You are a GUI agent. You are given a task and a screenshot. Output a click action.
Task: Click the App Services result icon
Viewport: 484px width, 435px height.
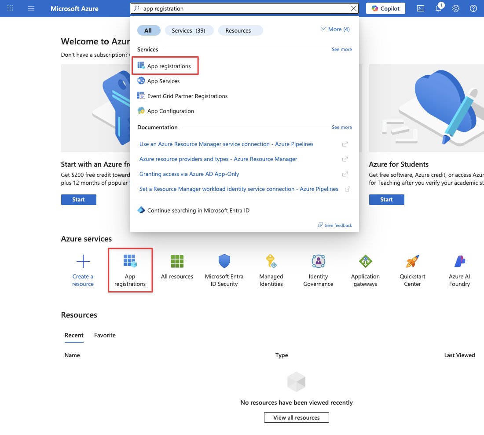(x=141, y=80)
